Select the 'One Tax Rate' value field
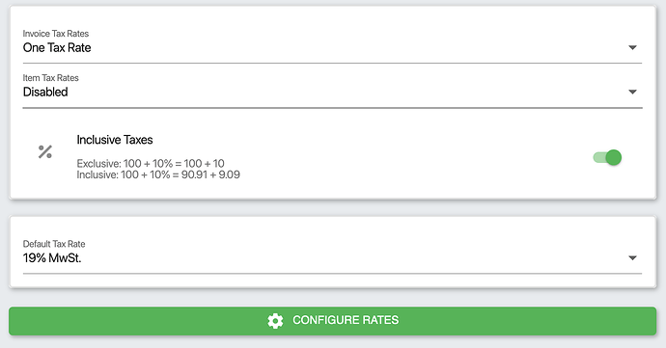Image resolution: width=666 pixels, height=348 pixels. 332,47
